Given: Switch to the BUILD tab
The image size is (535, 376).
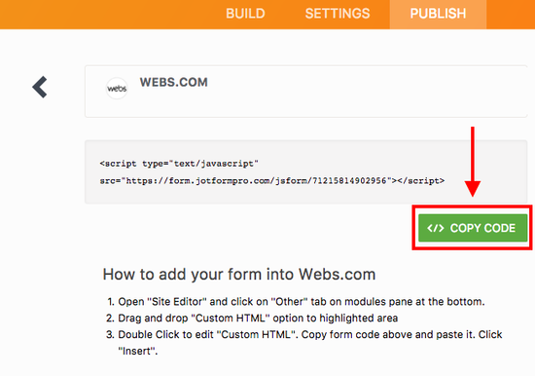Looking at the screenshot, I should point(245,14).
